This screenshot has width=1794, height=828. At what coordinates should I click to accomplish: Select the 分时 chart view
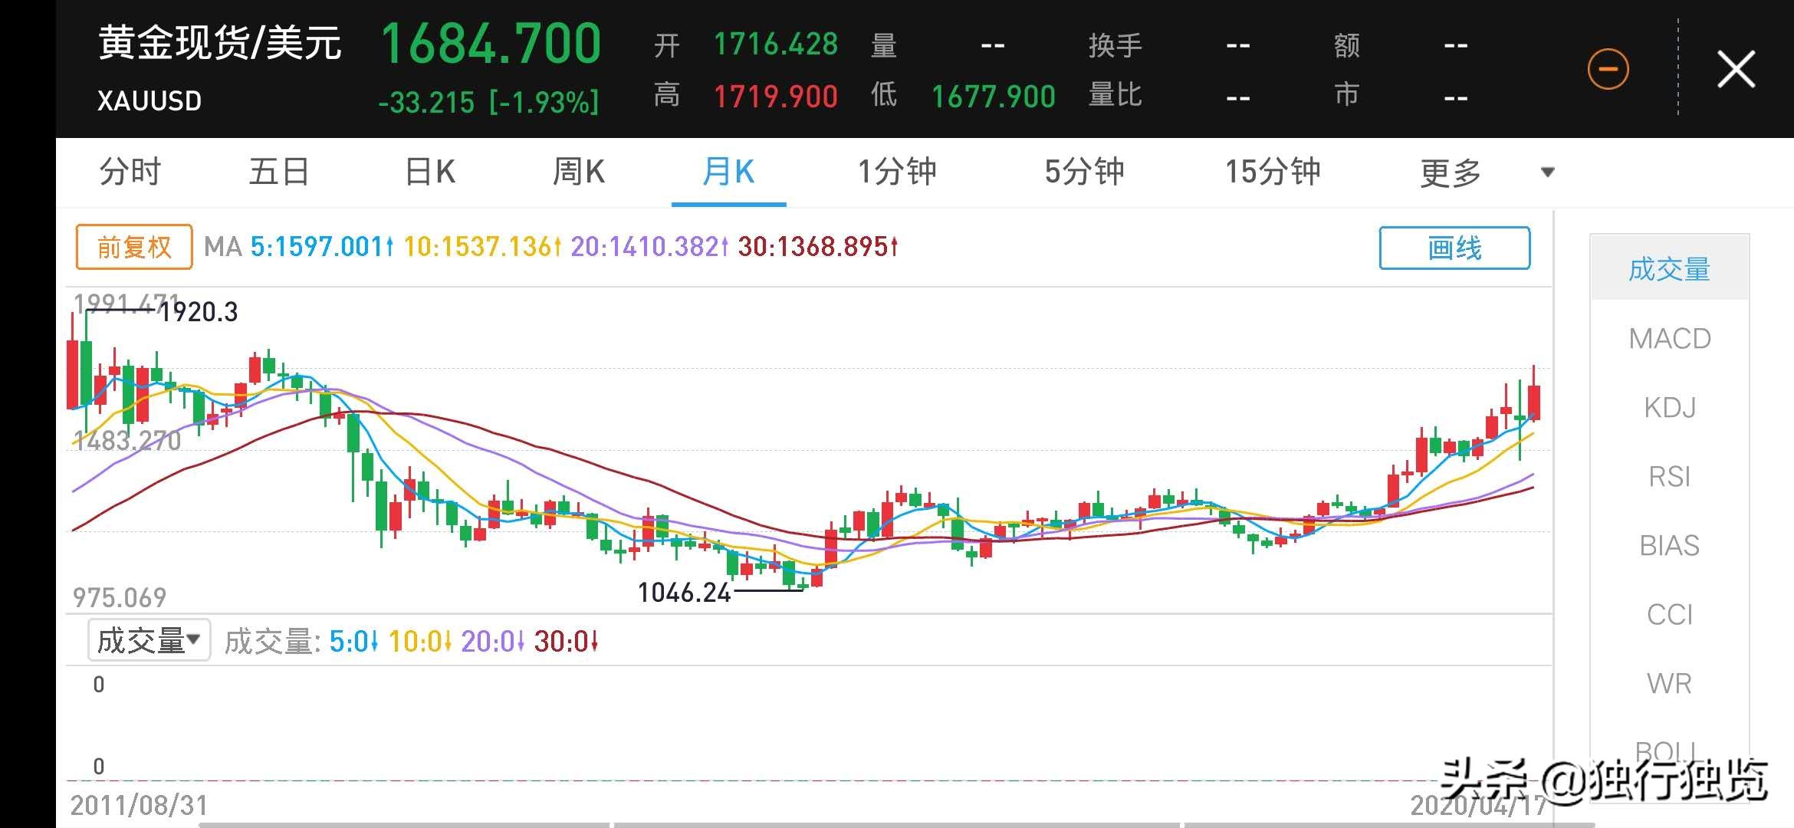[x=131, y=172]
